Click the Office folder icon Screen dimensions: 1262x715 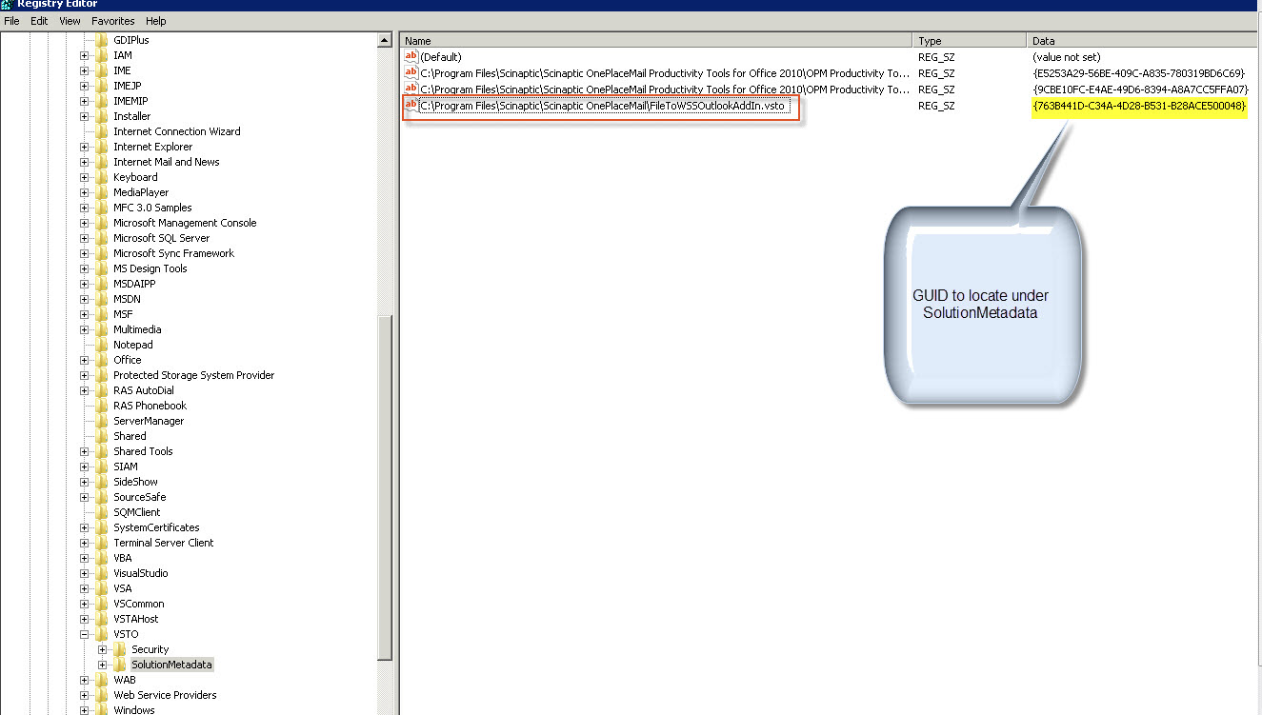(x=102, y=360)
